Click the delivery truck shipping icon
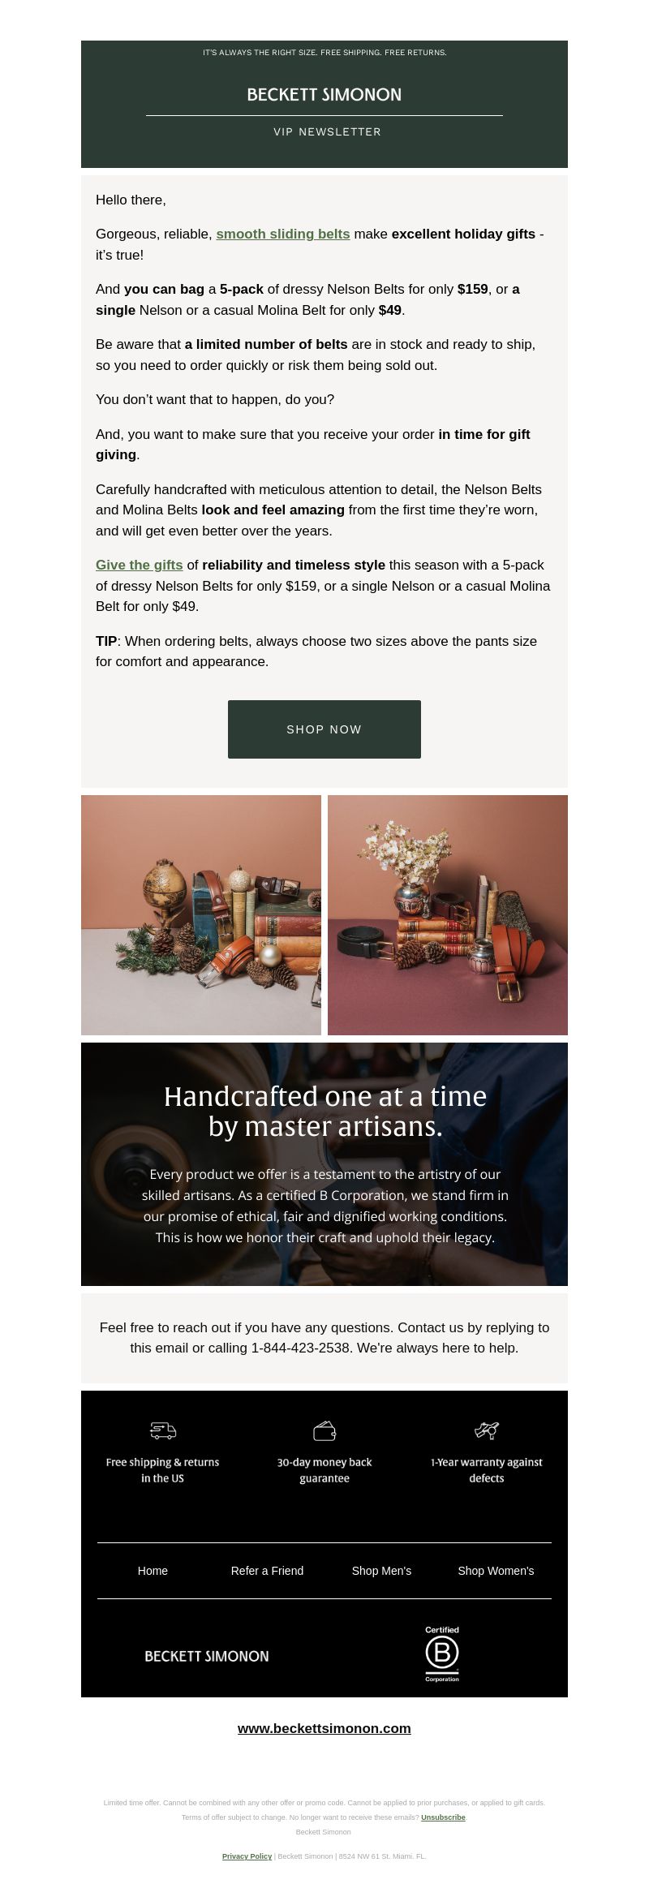Viewport: 649px width, 1901px height. 163,1430
